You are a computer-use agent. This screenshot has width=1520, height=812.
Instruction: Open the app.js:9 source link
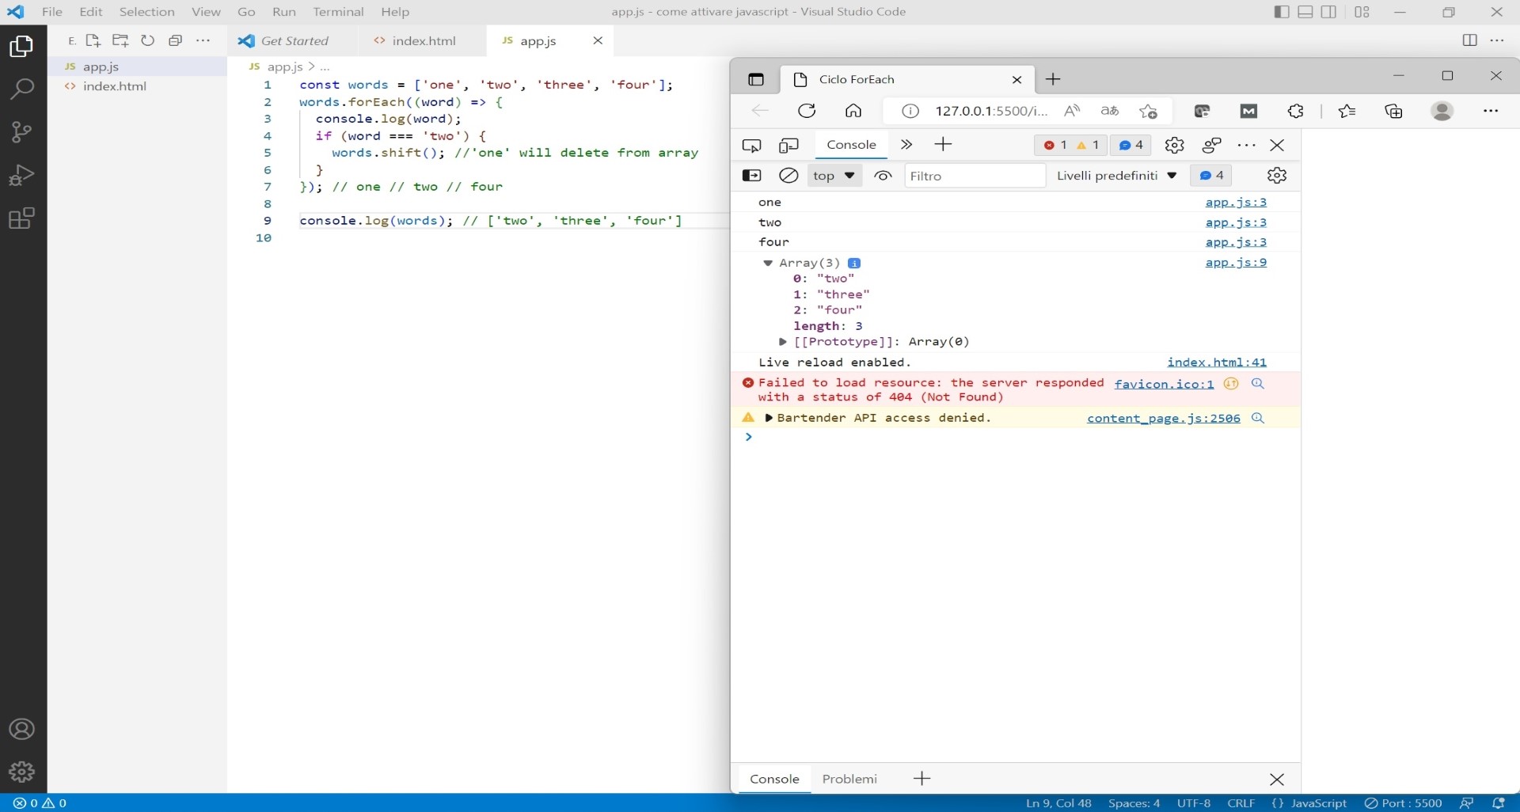click(1236, 263)
